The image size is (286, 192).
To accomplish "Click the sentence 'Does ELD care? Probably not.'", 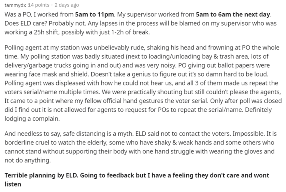I will tap(44, 23).
